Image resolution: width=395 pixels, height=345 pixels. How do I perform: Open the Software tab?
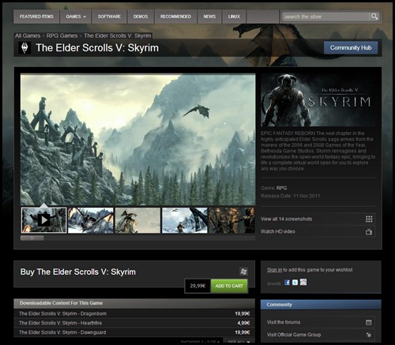click(109, 17)
